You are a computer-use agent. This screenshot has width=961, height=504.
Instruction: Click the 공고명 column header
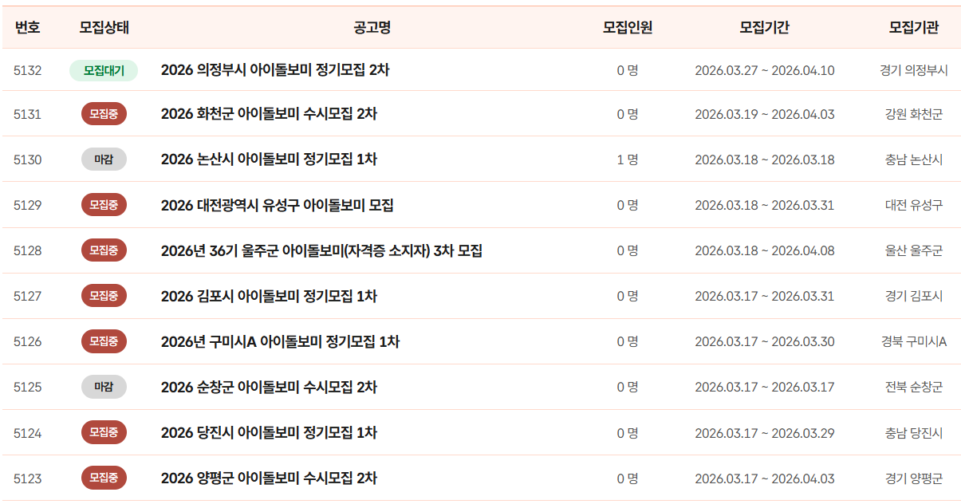click(372, 28)
